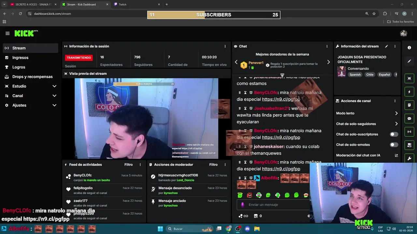Click the taskbar Buscar search box
Viewport: 417px width, 234px height.
[x=190, y=229]
